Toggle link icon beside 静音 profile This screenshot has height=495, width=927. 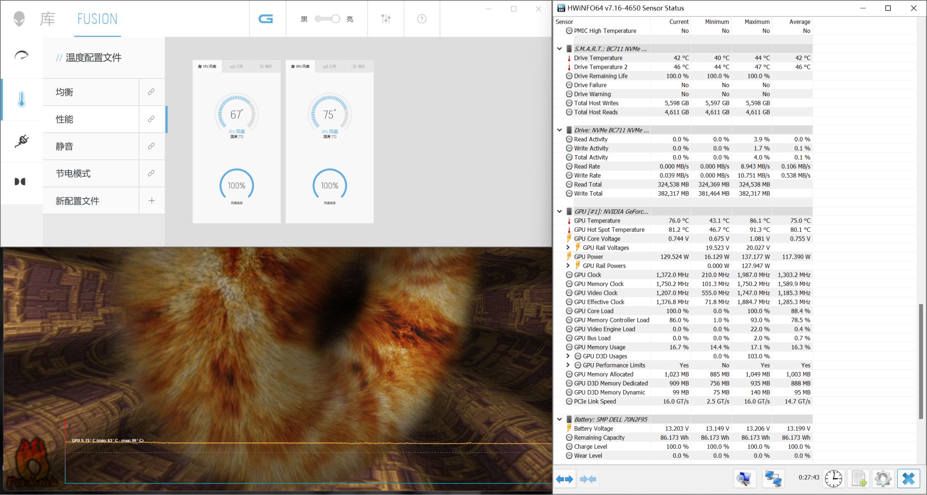coord(151,146)
